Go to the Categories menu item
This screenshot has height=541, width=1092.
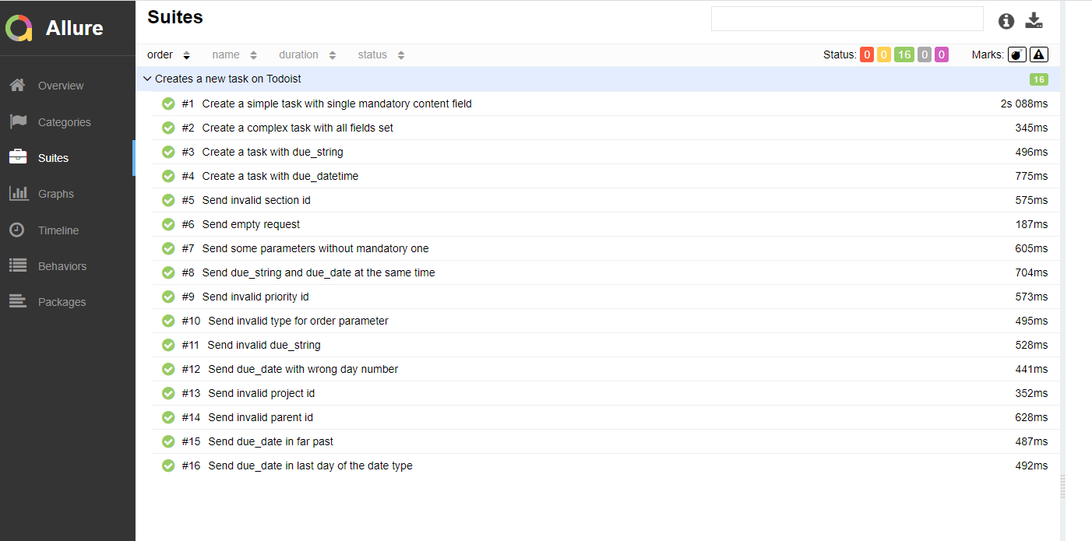65,122
